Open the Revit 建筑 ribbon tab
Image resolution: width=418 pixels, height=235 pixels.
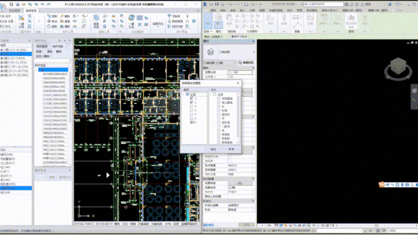213,10
